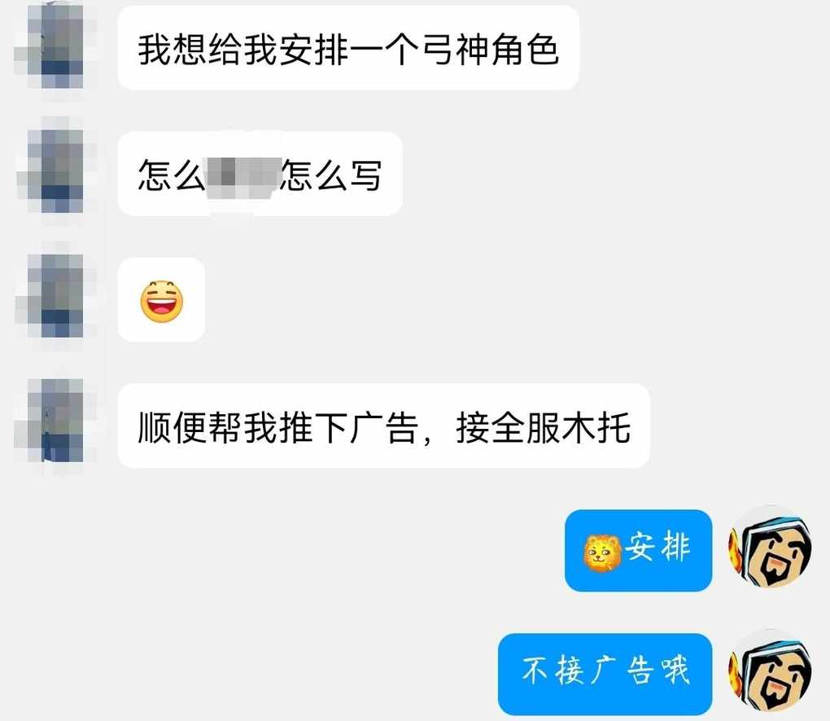Click the laughing face emoji
830x721 pixels.
pos(161,301)
